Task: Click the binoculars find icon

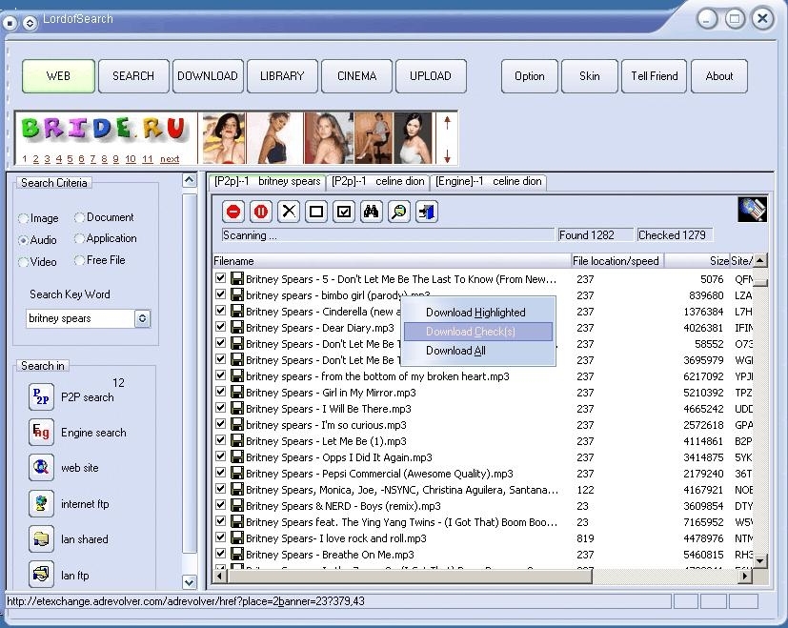Action: (372, 212)
